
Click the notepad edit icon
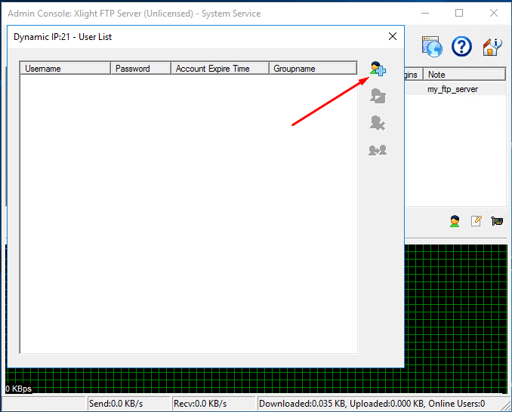click(476, 221)
